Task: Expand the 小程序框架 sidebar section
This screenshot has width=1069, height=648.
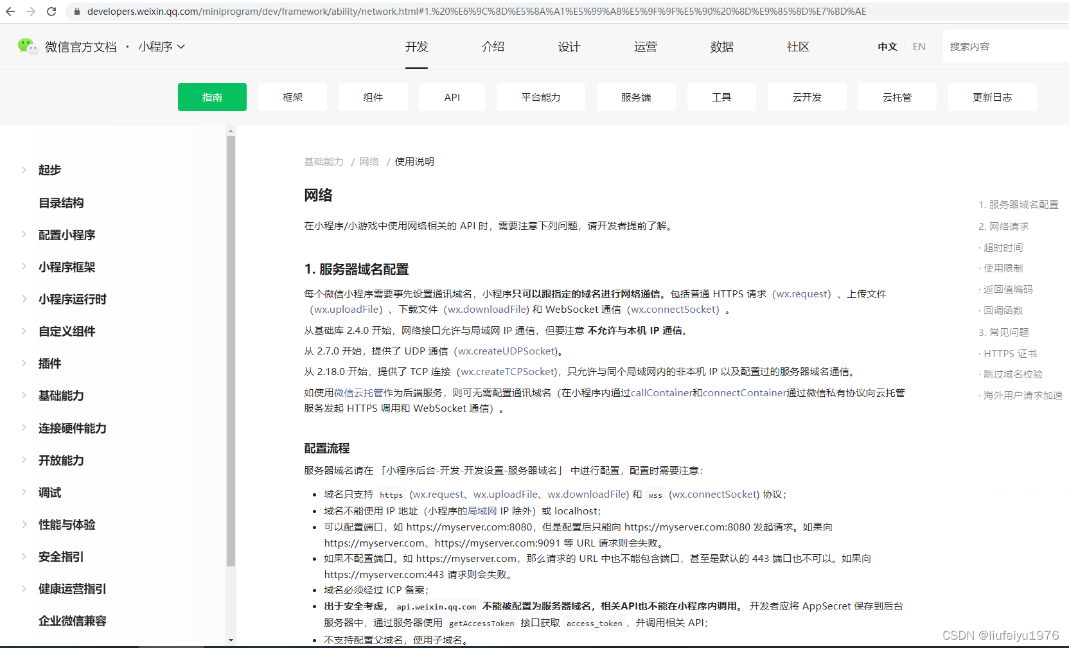Action: (24, 267)
